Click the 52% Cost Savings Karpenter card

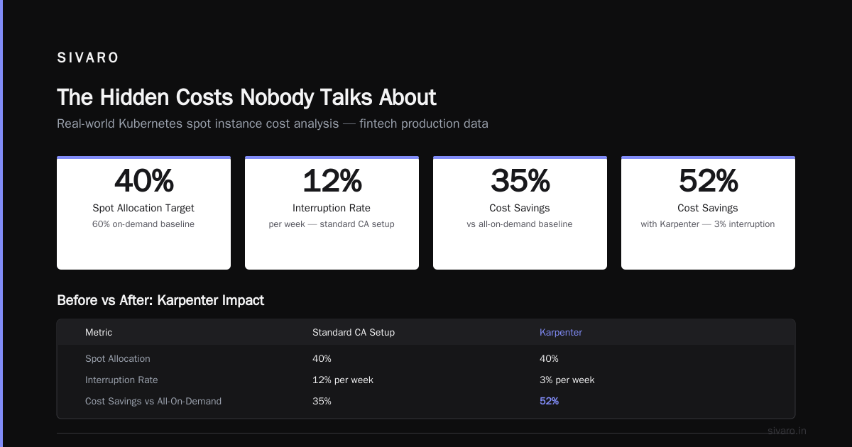click(708, 213)
